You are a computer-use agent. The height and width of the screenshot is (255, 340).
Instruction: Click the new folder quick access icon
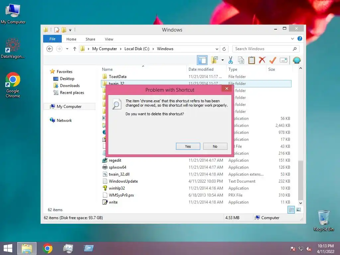64,30
